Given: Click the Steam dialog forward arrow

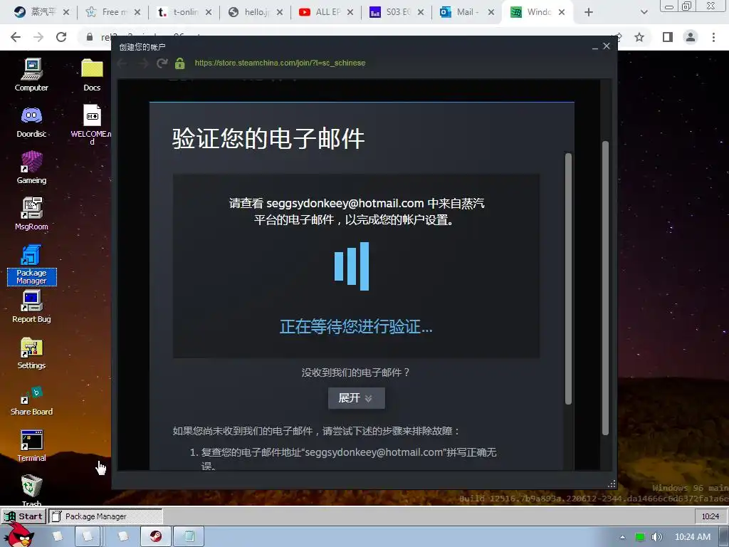Looking at the screenshot, I should coord(142,63).
